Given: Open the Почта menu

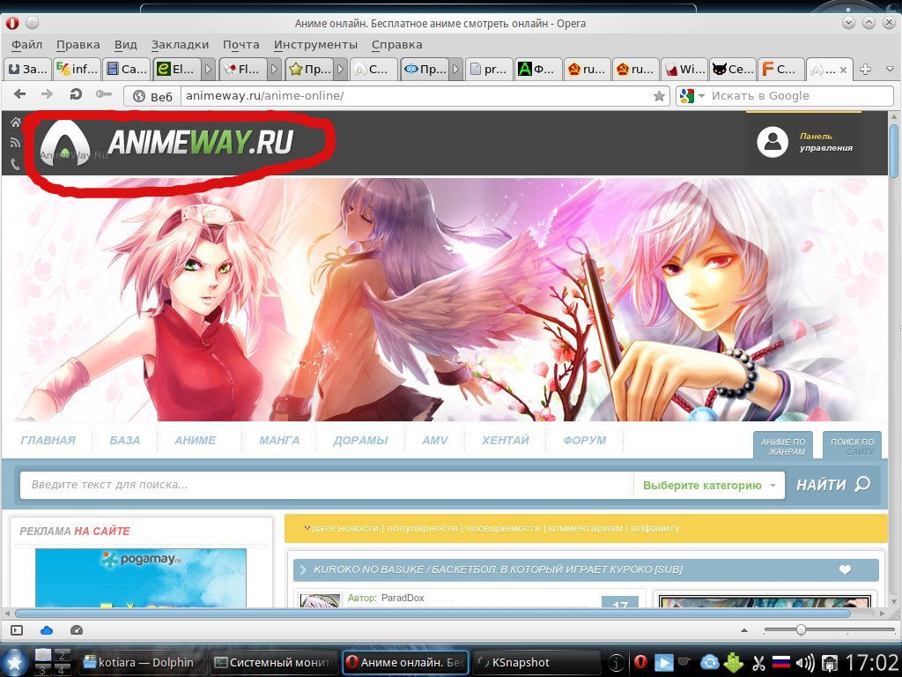Looking at the screenshot, I should tap(240, 45).
